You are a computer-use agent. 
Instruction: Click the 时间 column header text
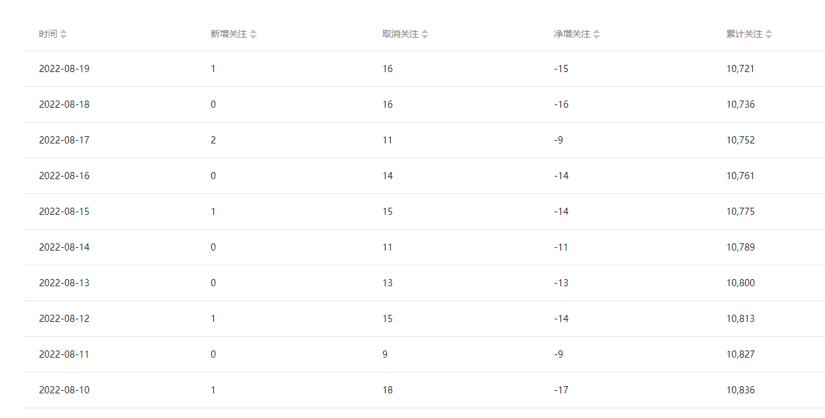pyautogui.click(x=48, y=34)
